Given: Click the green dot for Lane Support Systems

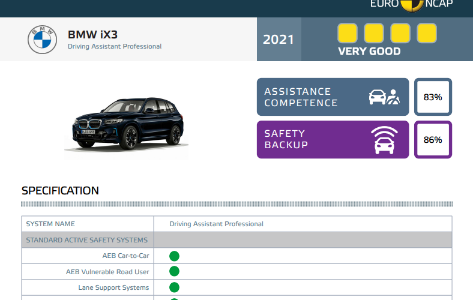Looking at the screenshot, I should click(174, 287).
